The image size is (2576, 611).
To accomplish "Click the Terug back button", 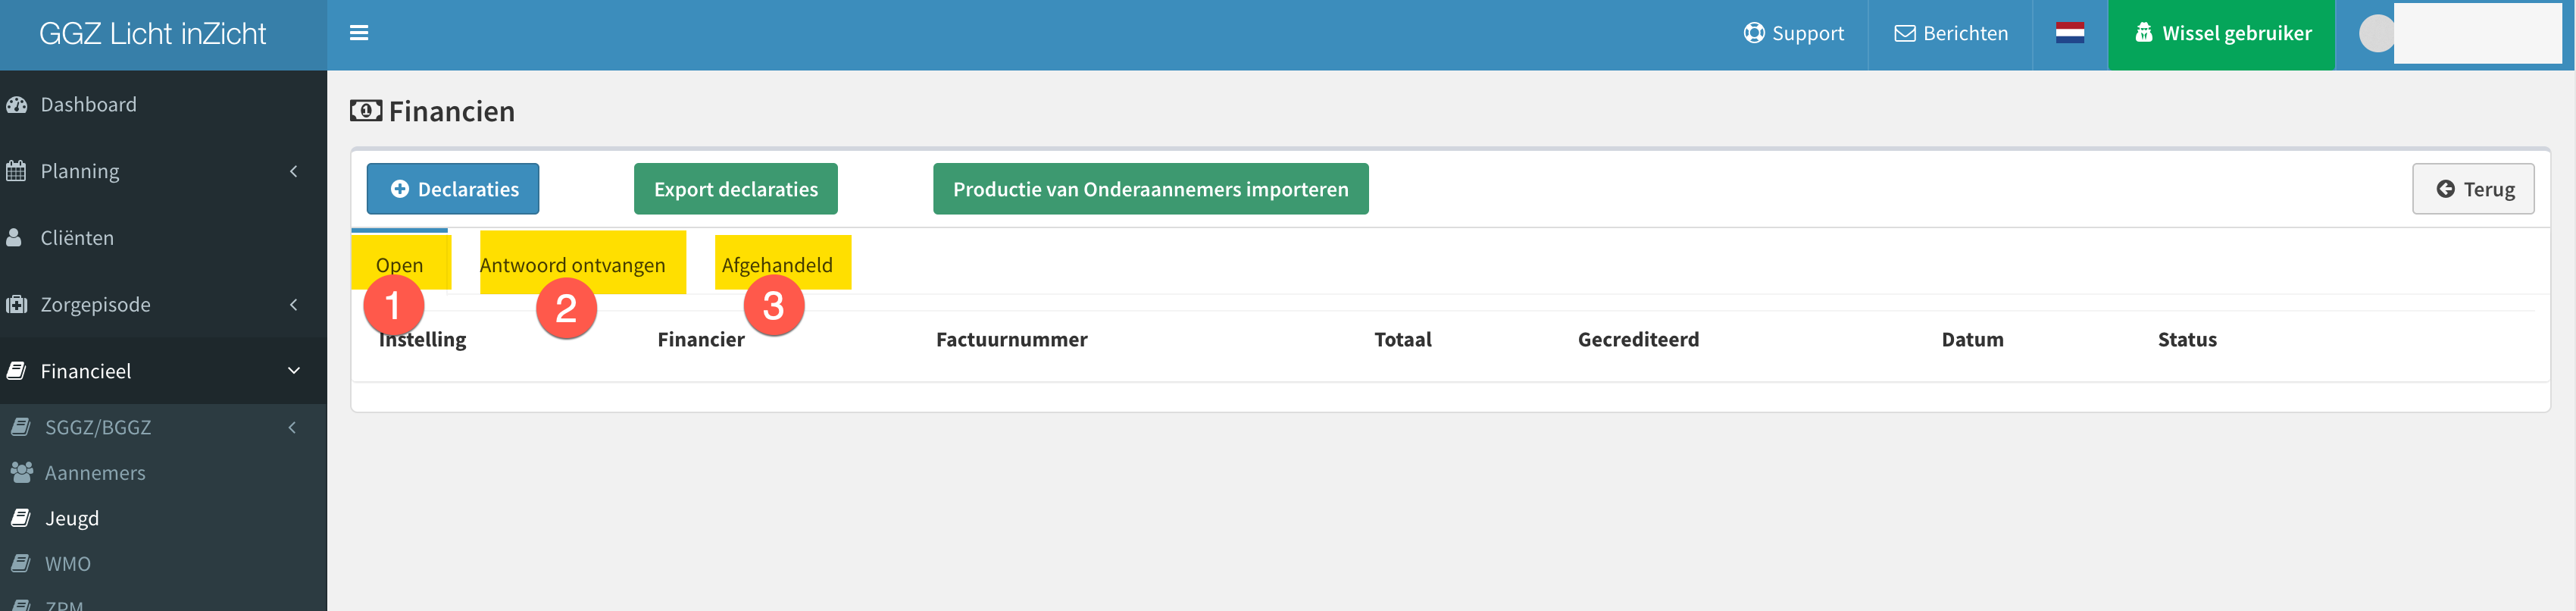I will [2473, 189].
